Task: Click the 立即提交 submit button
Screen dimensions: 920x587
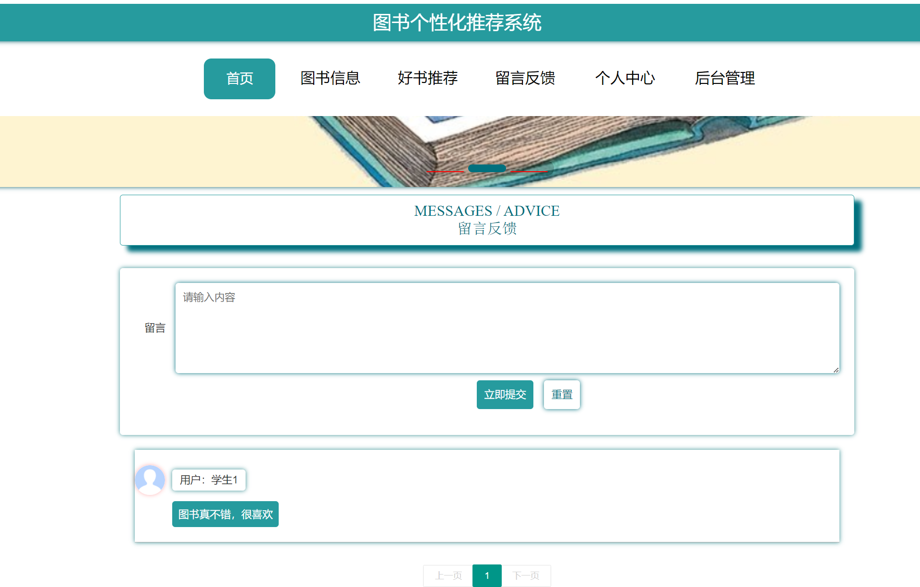Action: point(505,394)
